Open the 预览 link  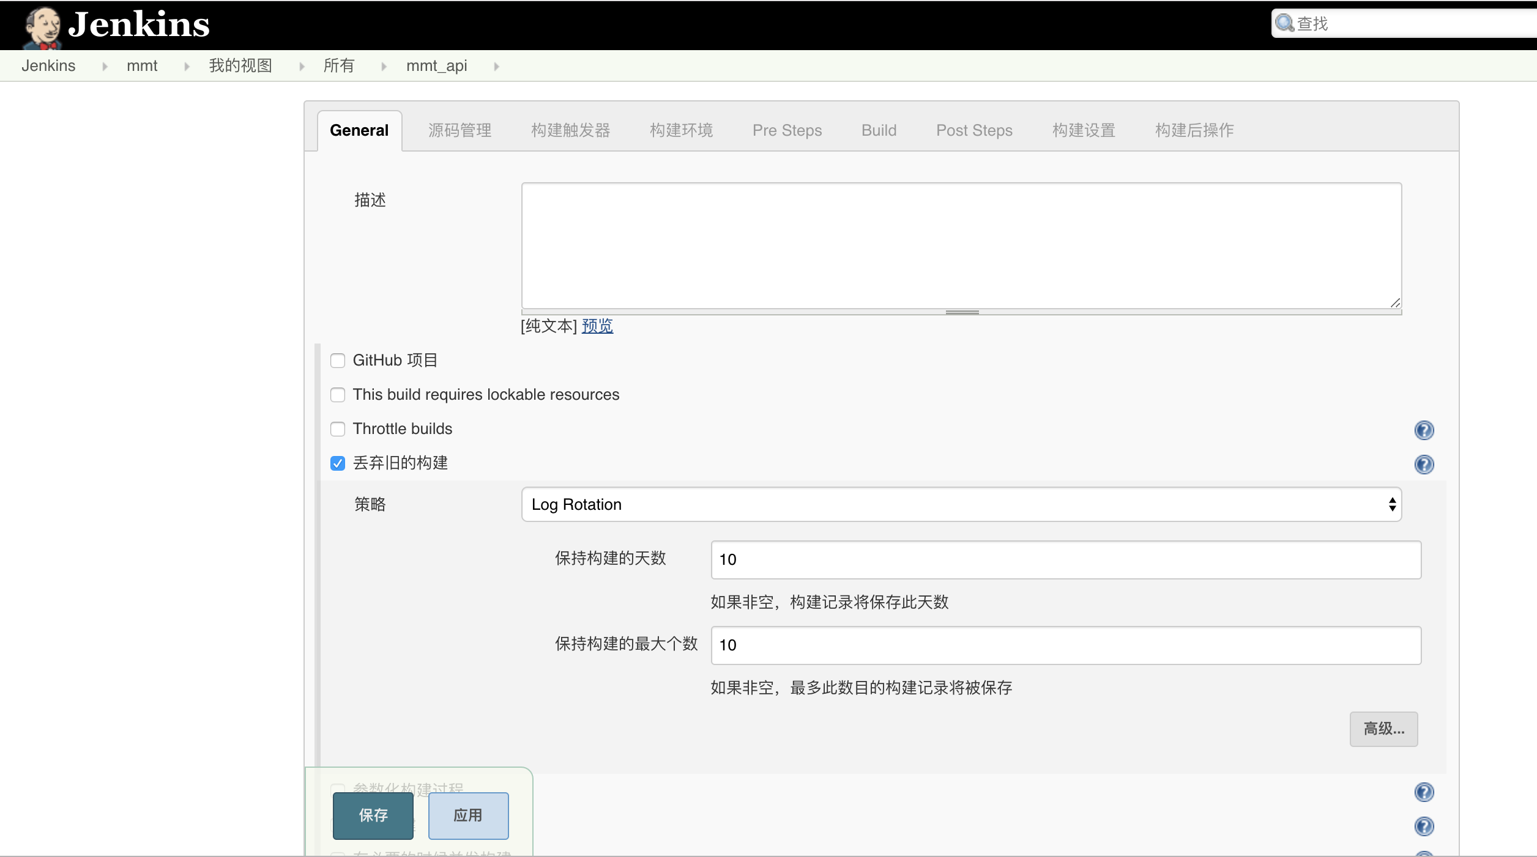[597, 326]
